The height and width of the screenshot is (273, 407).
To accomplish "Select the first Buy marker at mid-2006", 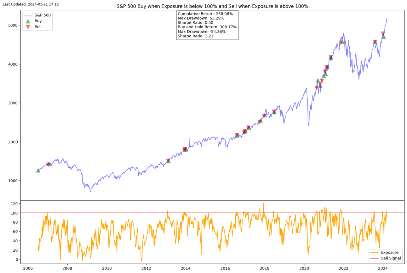I will (38, 170).
